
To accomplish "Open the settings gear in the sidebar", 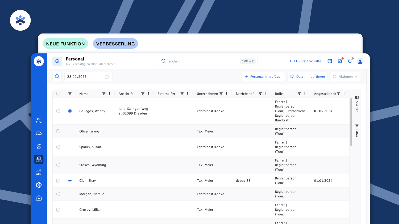I will pyautogui.click(x=39, y=185).
